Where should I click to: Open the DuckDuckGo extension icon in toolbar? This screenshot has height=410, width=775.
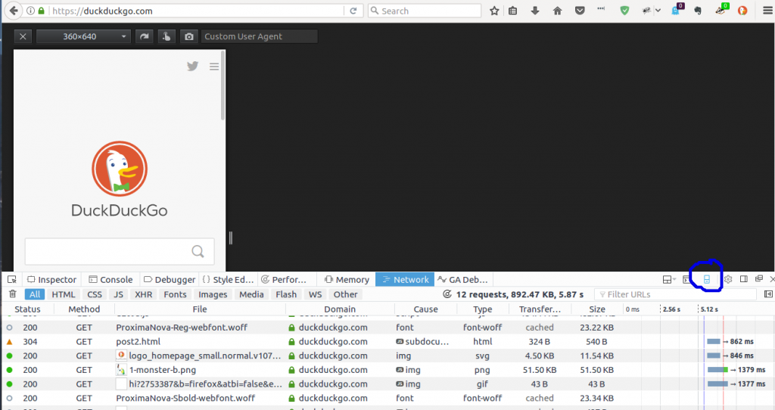pyautogui.click(x=742, y=11)
